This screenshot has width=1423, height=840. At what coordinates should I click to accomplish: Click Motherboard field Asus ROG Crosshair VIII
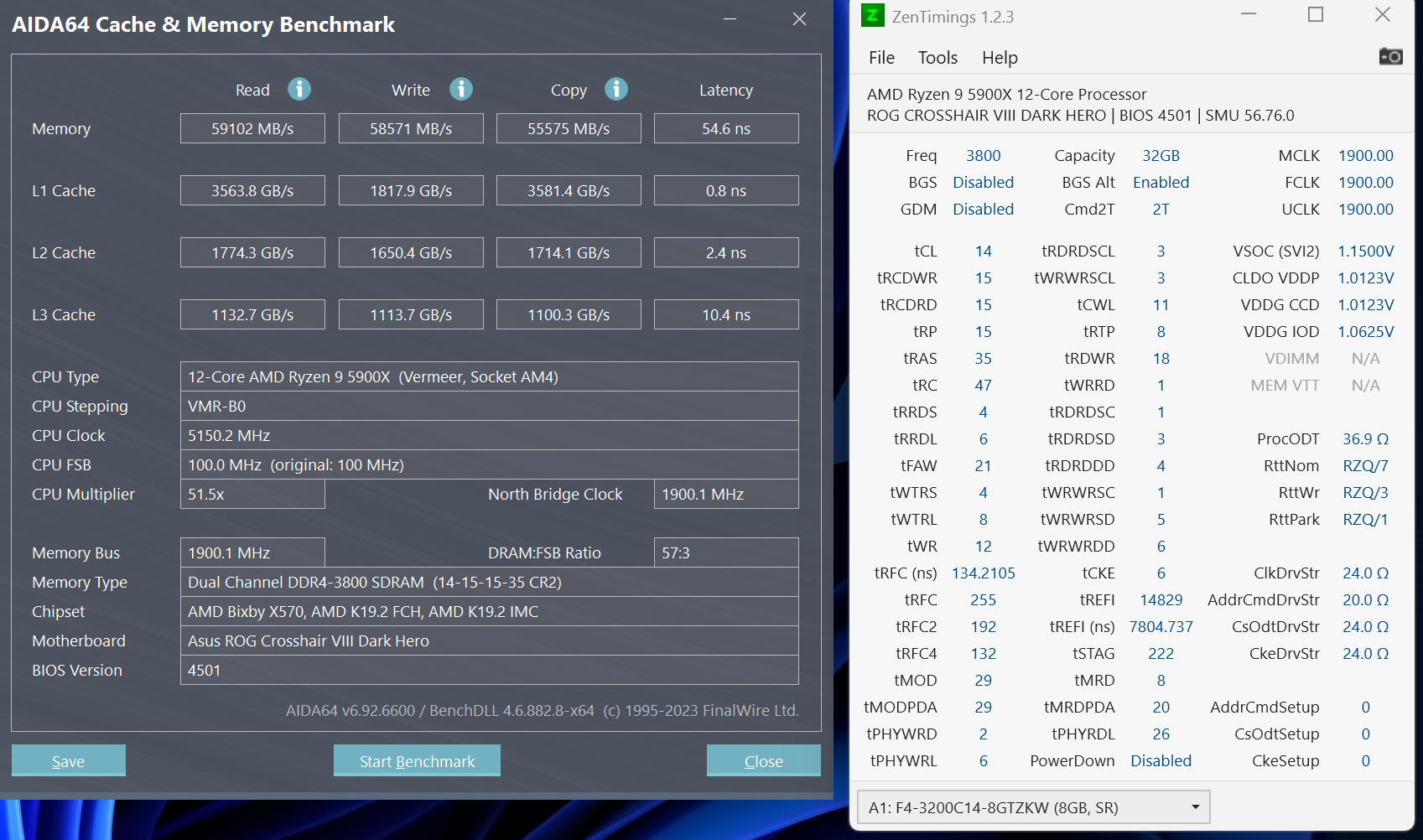[x=490, y=640]
